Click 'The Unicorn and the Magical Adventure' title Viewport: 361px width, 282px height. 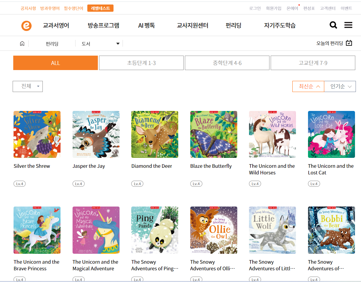pos(95,265)
